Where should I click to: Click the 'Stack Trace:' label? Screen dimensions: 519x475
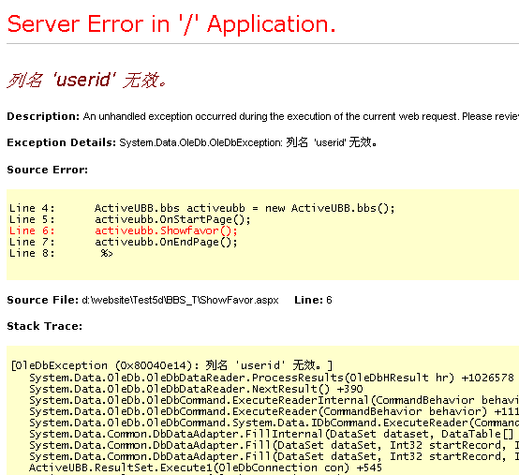pos(44,326)
